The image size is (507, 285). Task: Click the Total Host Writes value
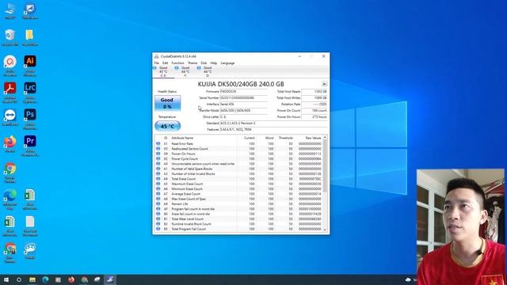pyautogui.click(x=314, y=98)
